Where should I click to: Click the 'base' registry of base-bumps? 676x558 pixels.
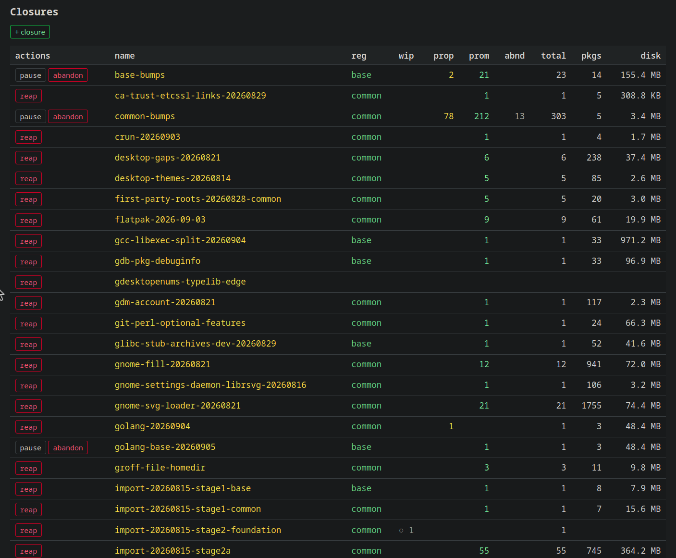(x=361, y=75)
